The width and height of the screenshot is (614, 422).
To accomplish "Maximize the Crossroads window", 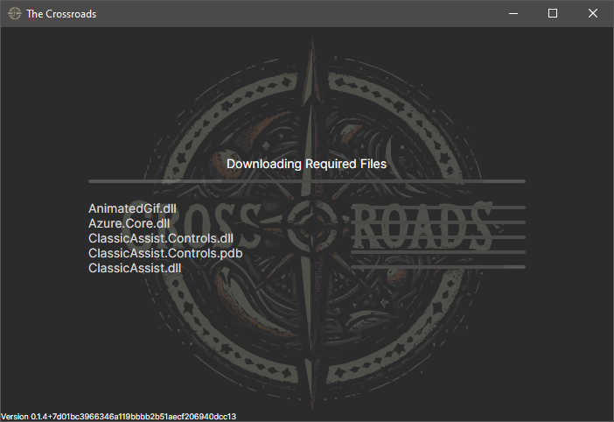I will 553,13.
